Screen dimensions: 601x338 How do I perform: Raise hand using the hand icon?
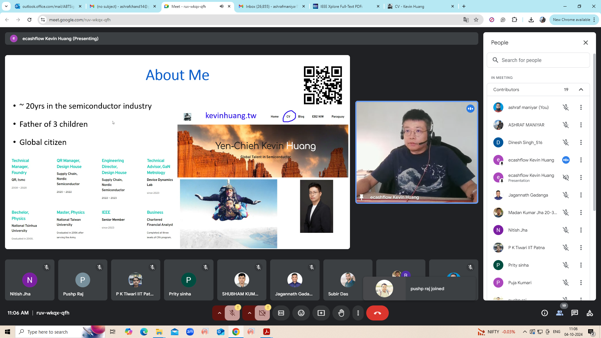(x=341, y=313)
